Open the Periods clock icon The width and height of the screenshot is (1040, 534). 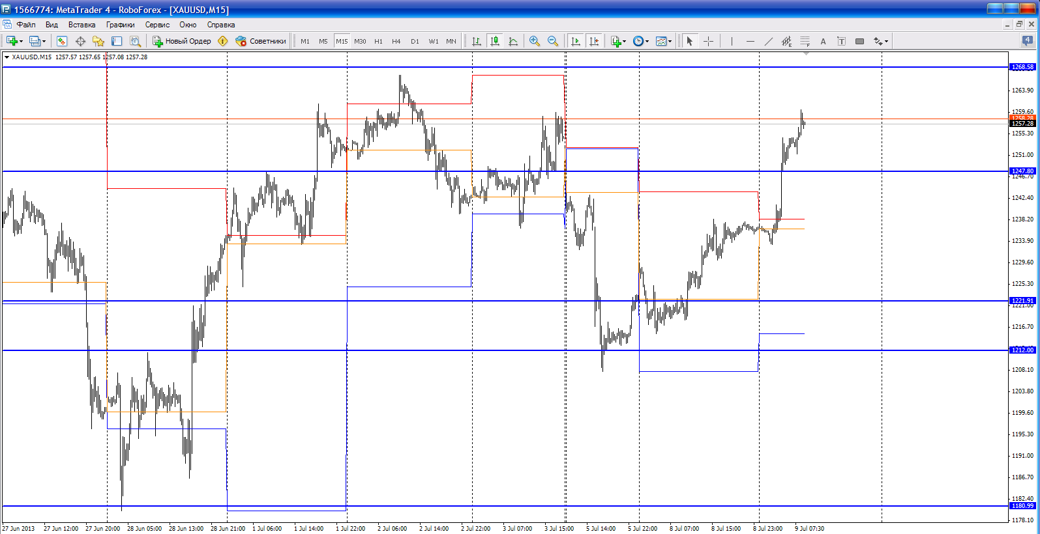tap(638, 41)
